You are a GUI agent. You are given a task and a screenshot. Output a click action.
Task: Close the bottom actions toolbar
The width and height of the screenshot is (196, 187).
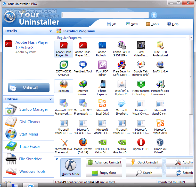(x=57, y=159)
